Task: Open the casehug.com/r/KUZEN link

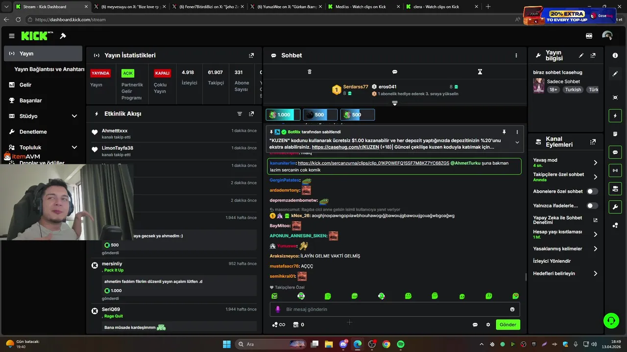Action: [x=345, y=147]
